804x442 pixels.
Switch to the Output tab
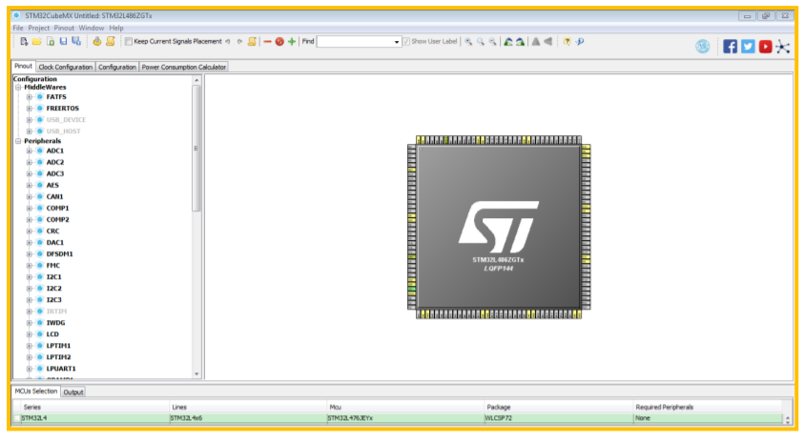tap(73, 392)
